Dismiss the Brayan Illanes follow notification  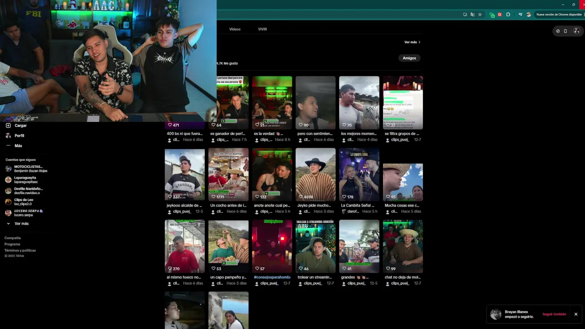pyautogui.click(x=576, y=314)
